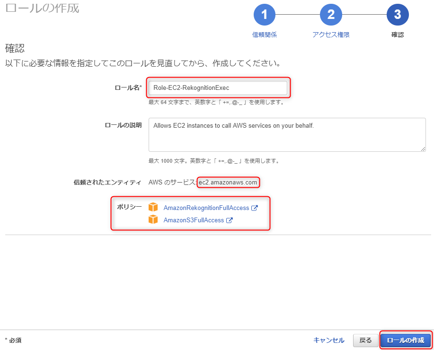Click the ロールの説明 text area

287,135
